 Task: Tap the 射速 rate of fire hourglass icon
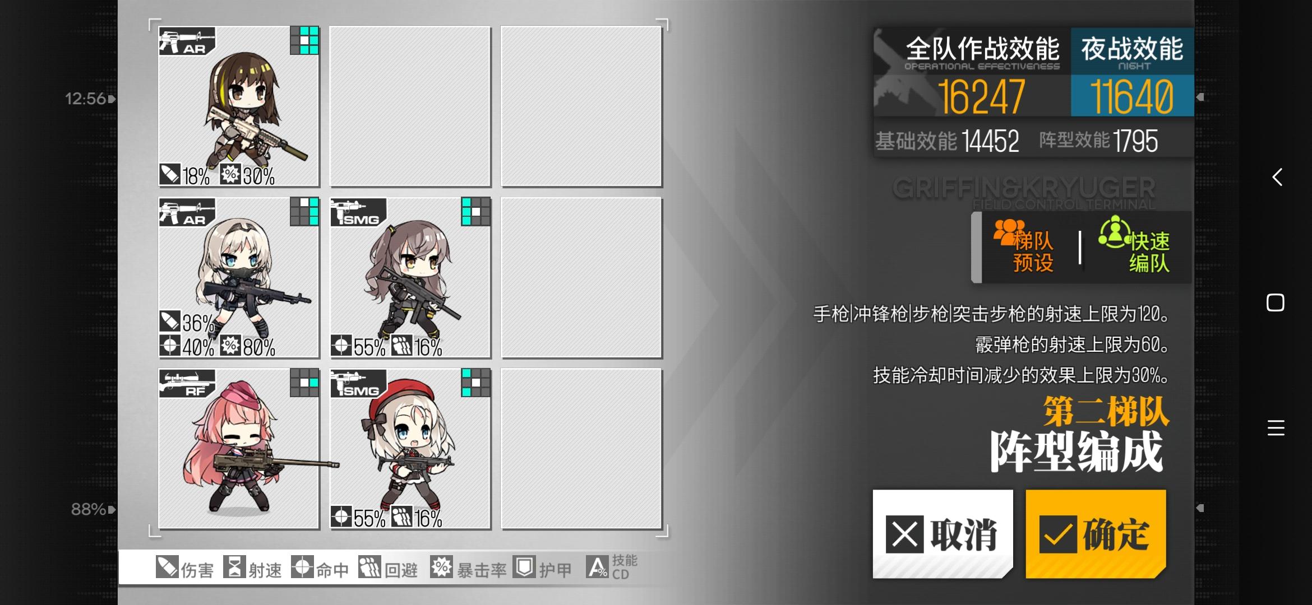[x=234, y=567]
